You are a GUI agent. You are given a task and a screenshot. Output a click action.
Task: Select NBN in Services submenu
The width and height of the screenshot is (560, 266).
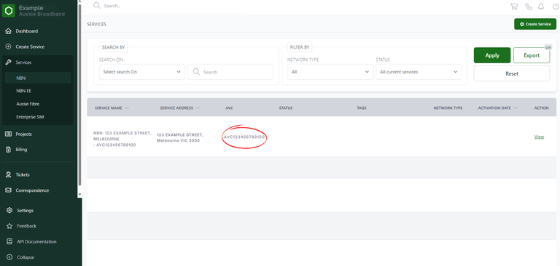click(x=38, y=78)
